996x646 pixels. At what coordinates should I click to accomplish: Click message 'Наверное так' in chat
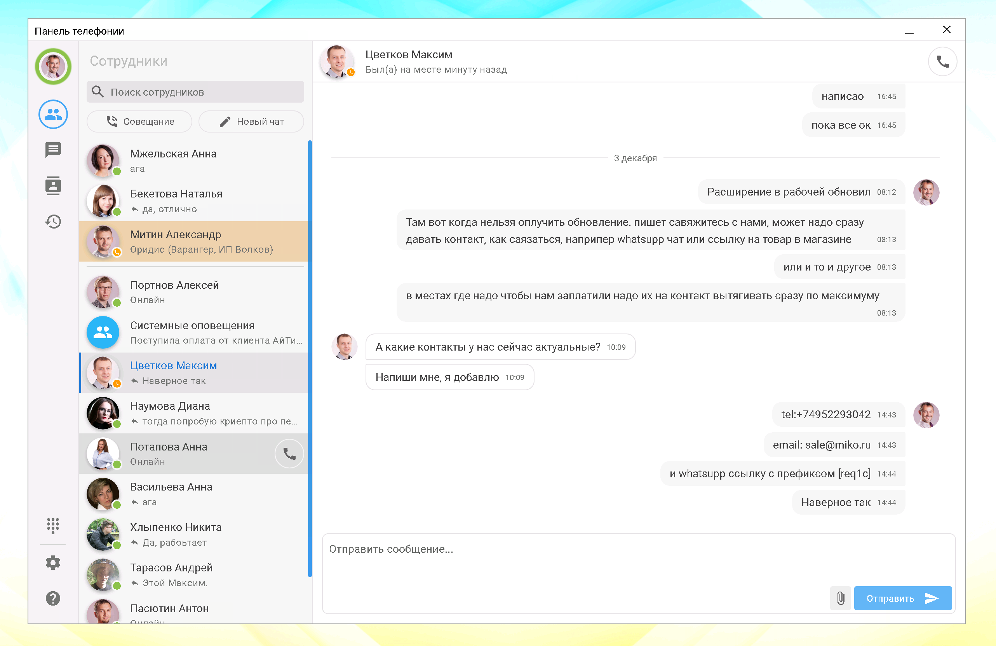tap(849, 502)
